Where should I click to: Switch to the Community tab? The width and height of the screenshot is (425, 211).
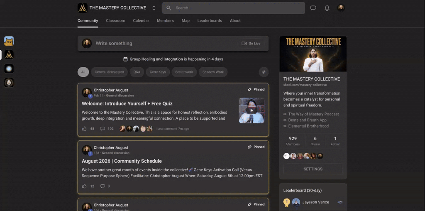click(x=88, y=21)
